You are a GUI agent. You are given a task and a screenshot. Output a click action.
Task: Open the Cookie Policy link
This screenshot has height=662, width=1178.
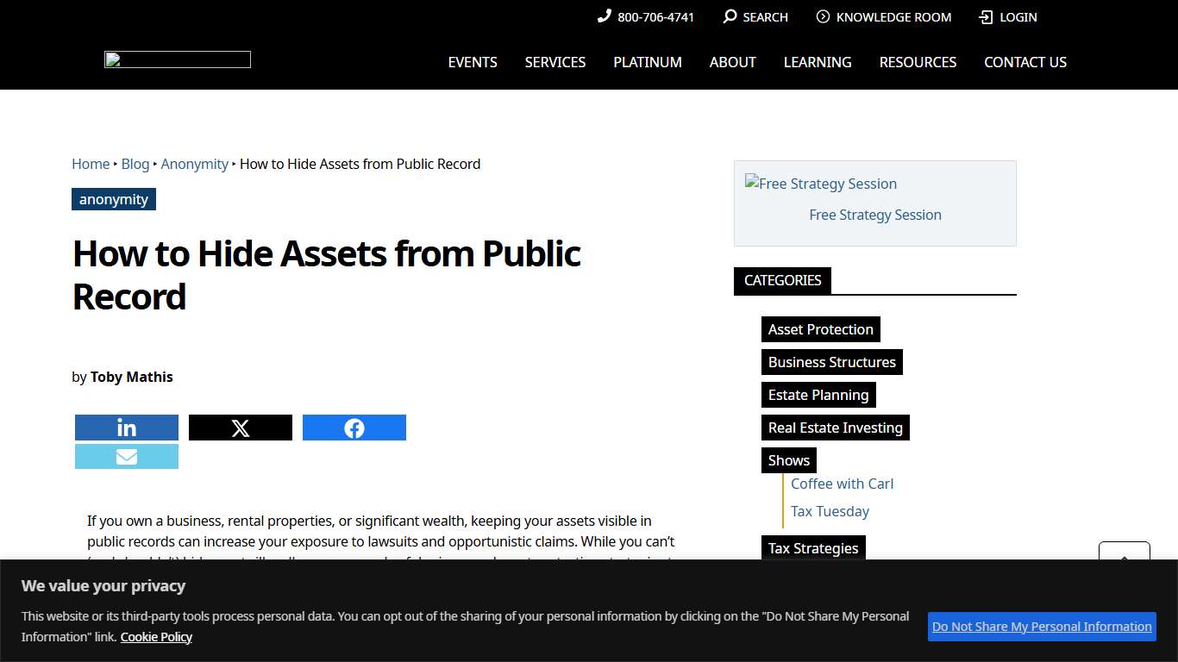click(156, 636)
